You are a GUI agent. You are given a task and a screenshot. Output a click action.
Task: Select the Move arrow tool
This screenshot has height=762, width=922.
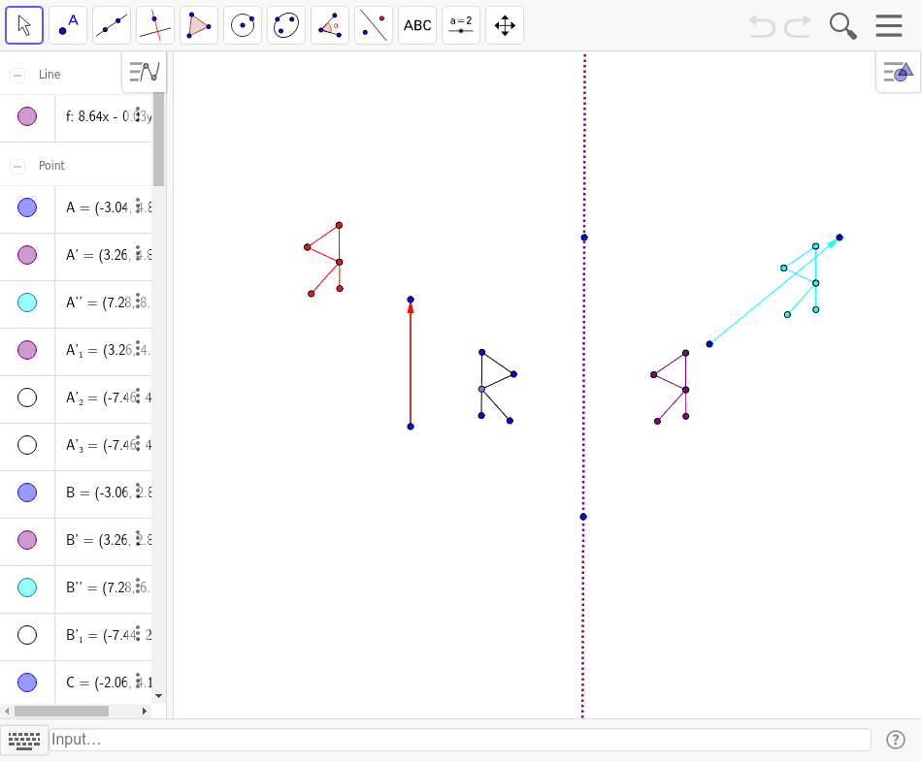24,25
